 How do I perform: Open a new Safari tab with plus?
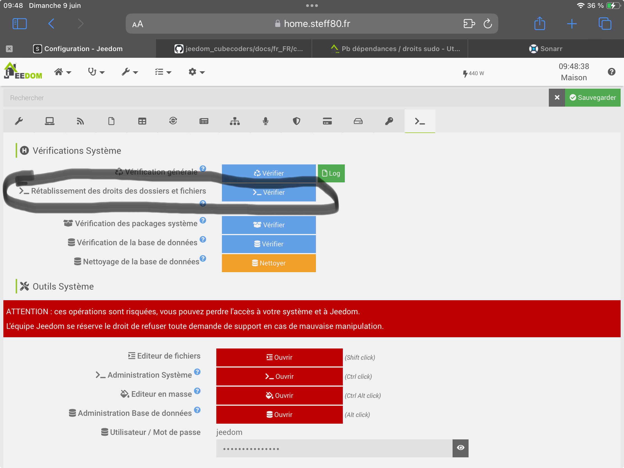click(x=572, y=23)
